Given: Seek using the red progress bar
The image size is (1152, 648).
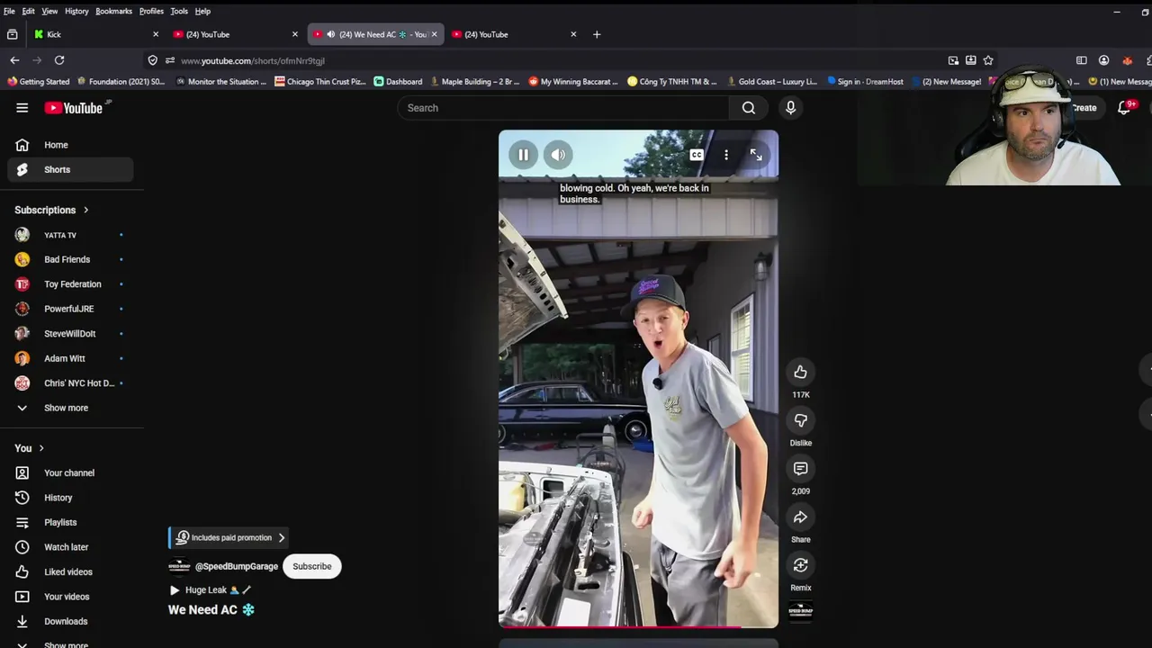Looking at the screenshot, I should [638, 626].
